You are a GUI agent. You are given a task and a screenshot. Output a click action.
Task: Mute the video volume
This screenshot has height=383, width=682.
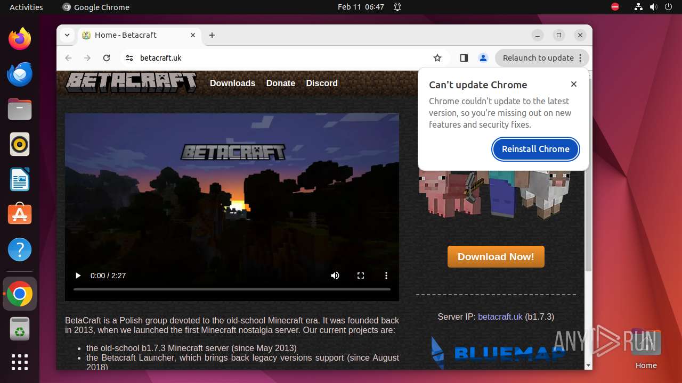[x=335, y=276]
